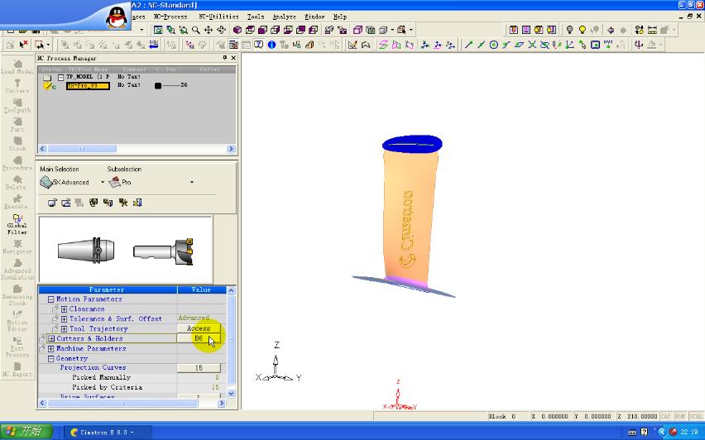
Task: Activate the Pan four-arrow tool
Action: tap(209, 30)
